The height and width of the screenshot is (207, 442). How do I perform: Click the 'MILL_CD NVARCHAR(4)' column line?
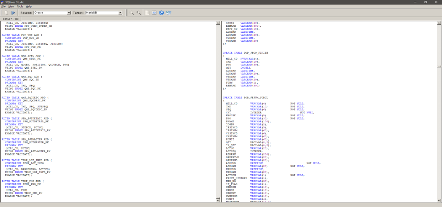pyautogui.click(x=243, y=59)
